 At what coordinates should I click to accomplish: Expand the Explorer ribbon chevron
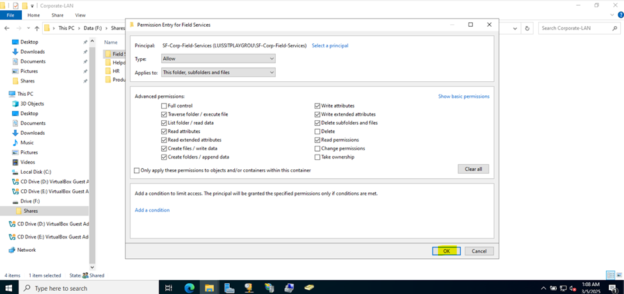coord(612,15)
